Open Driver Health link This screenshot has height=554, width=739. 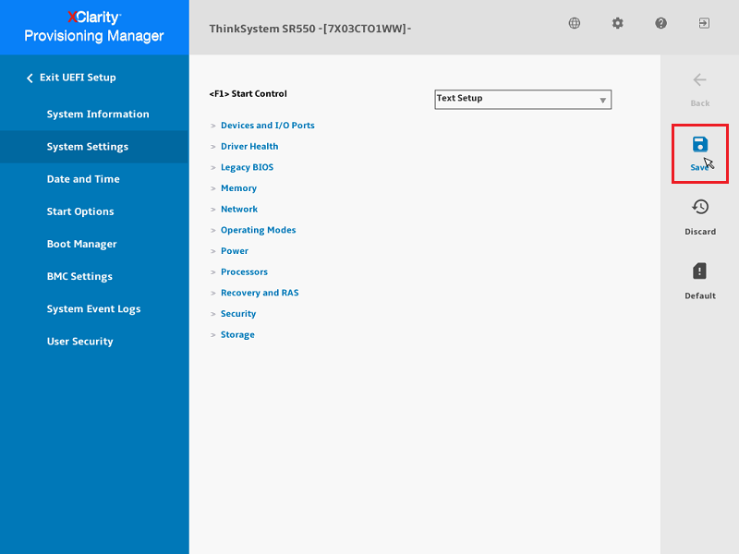[249, 147]
